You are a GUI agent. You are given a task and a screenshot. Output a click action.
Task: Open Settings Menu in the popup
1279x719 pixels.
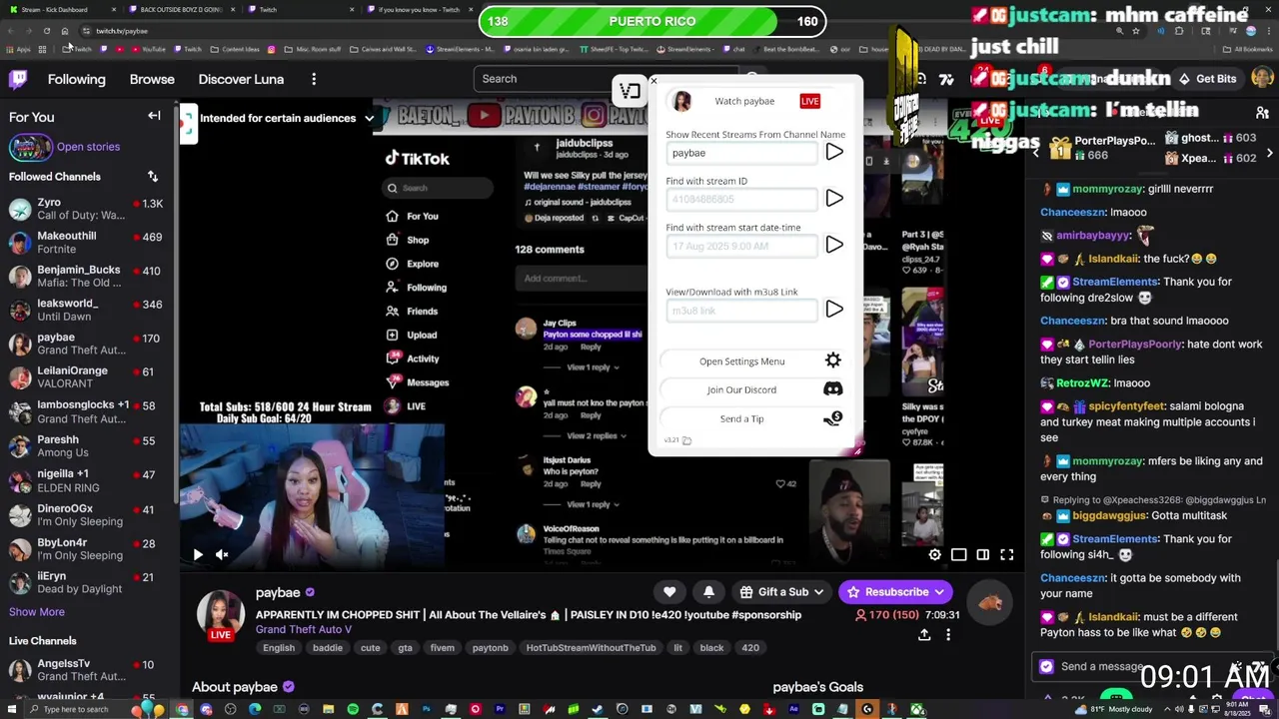pos(754,361)
